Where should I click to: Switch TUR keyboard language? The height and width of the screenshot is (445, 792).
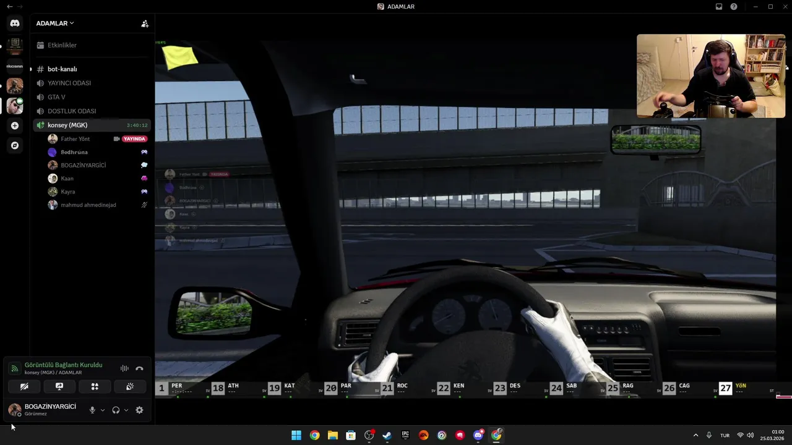[x=725, y=435]
